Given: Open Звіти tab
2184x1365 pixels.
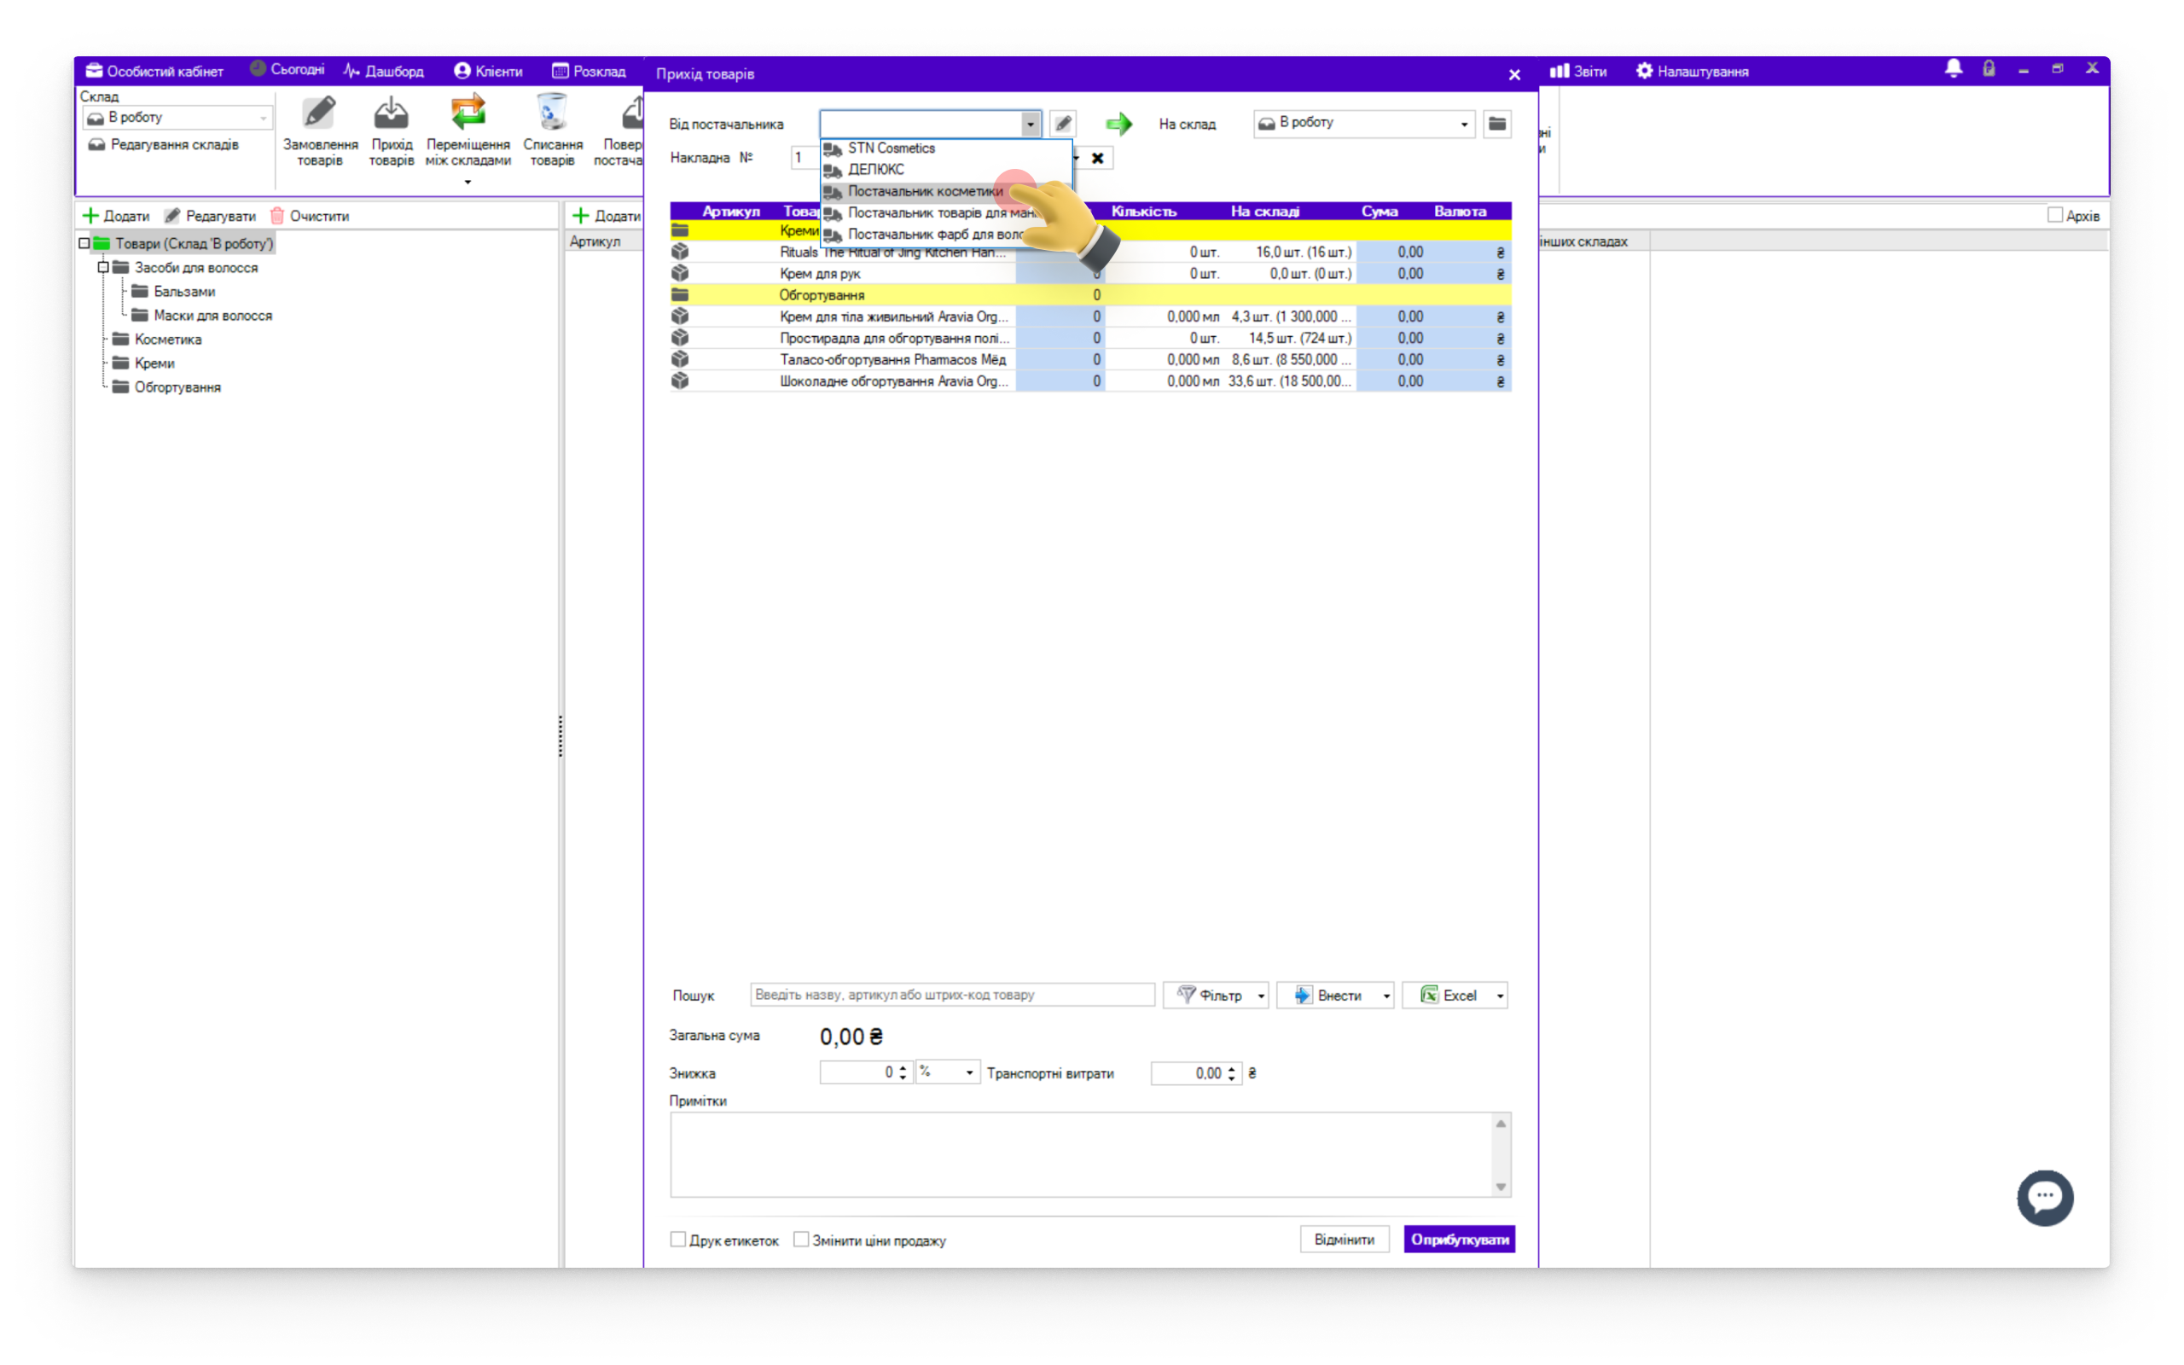Looking at the screenshot, I should click(x=1578, y=72).
